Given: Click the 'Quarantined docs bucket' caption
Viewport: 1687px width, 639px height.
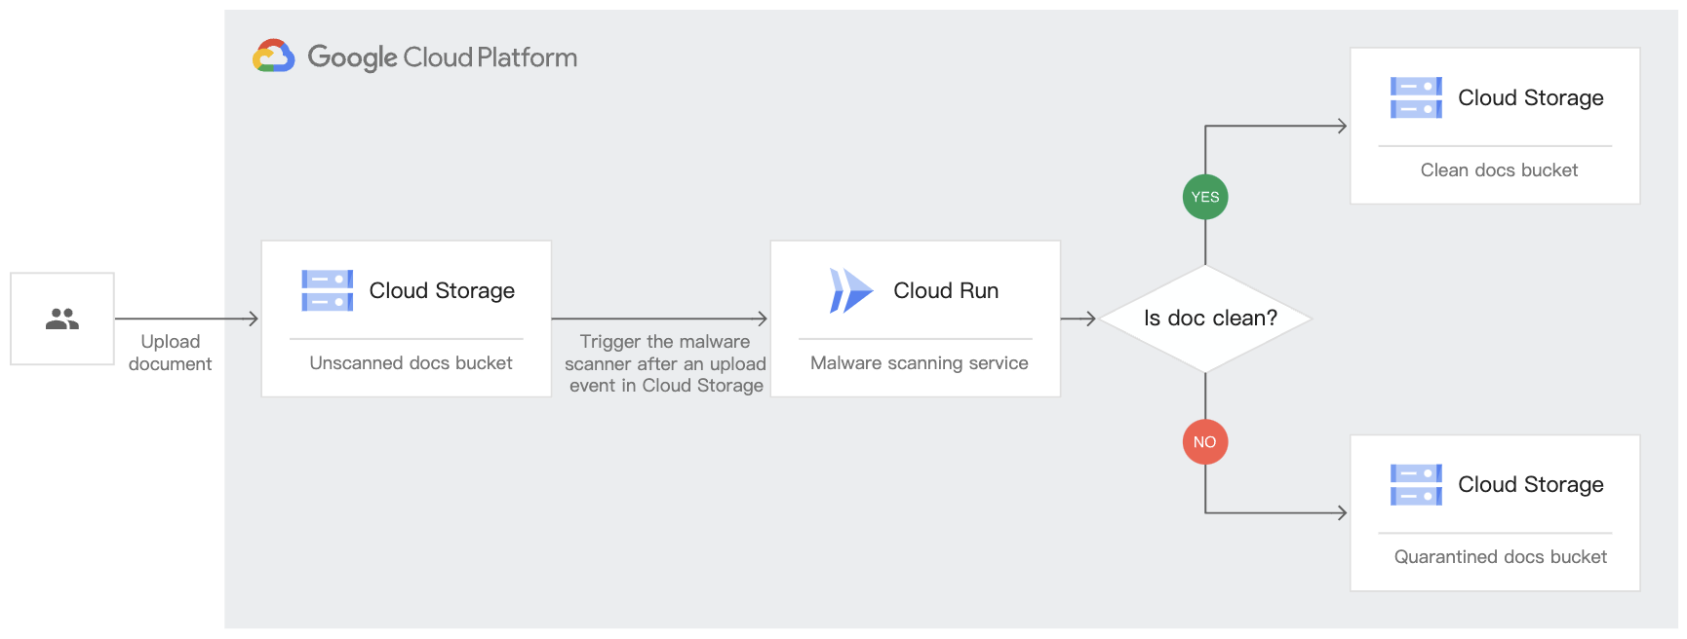Looking at the screenshot, I should tap(1500, 557).
